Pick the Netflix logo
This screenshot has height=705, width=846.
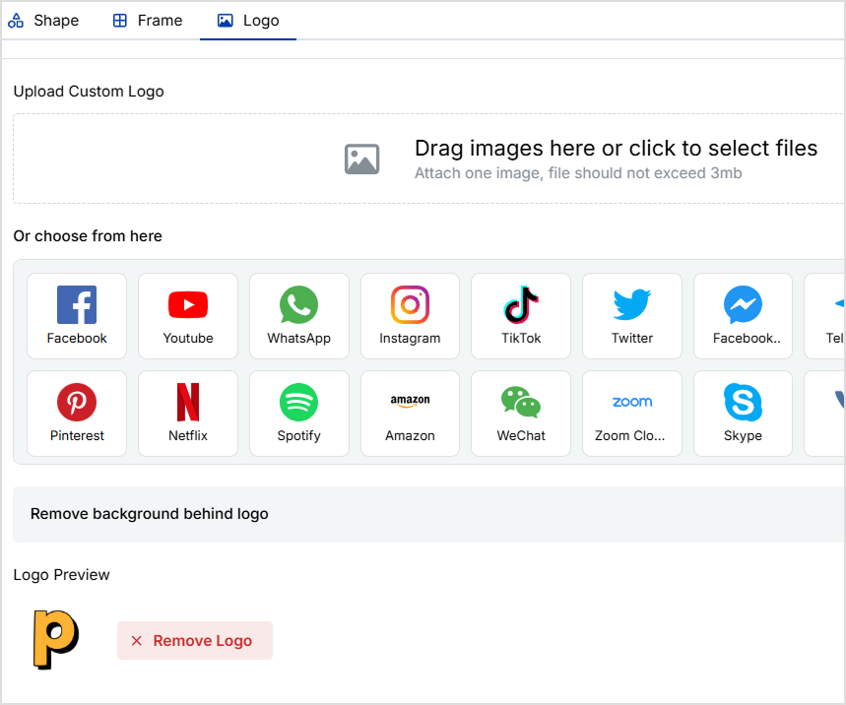pos(188,414)
